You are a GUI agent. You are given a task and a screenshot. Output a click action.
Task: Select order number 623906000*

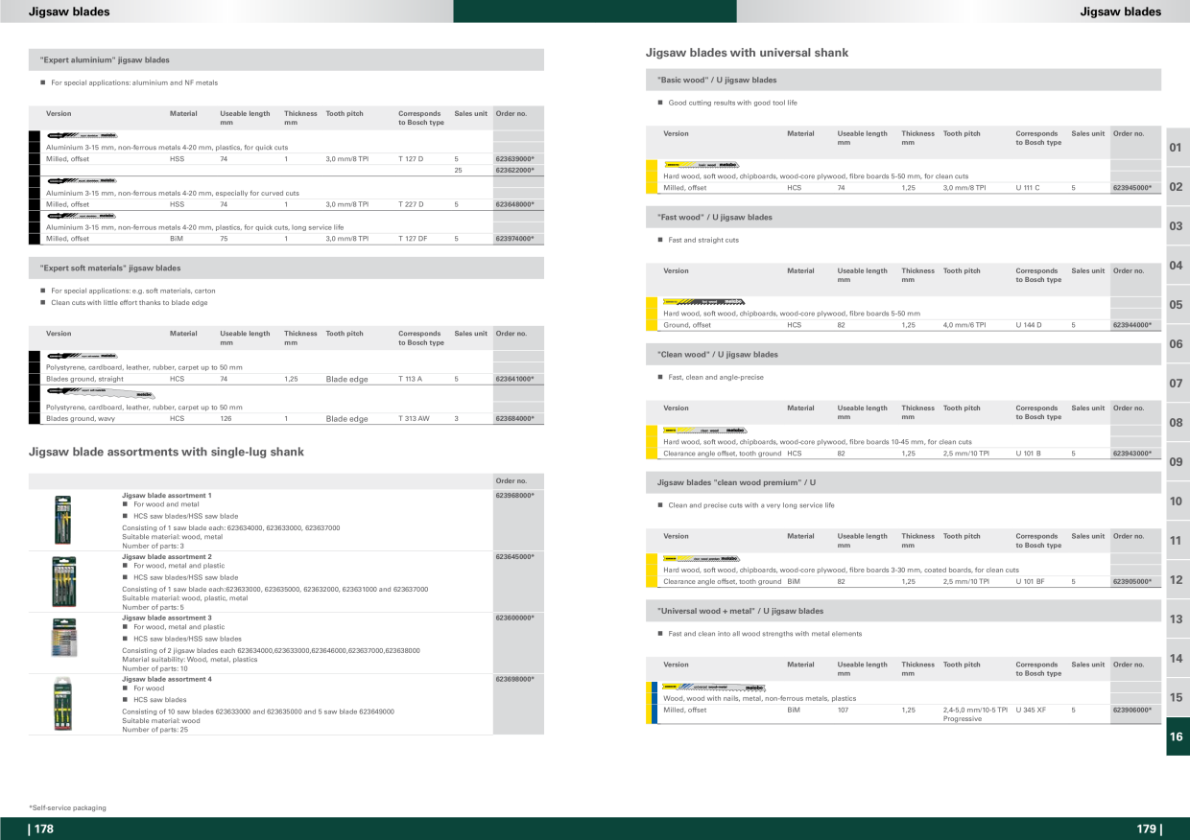point(1131,711)
